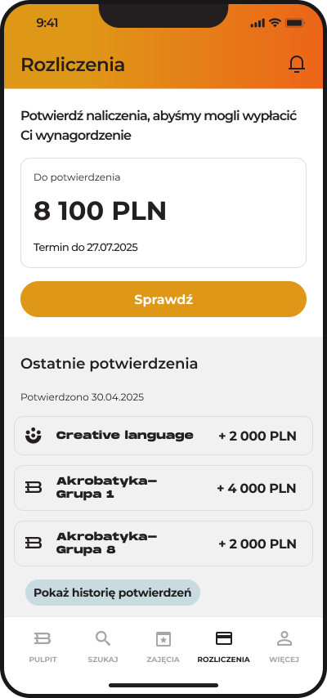The width and height of the screenshot is (327, 698).
Task: Click the Sprawdź button
Action: tap(163, 299)
